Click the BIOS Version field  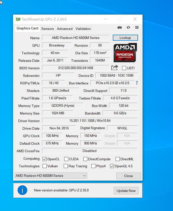(76, 68)
